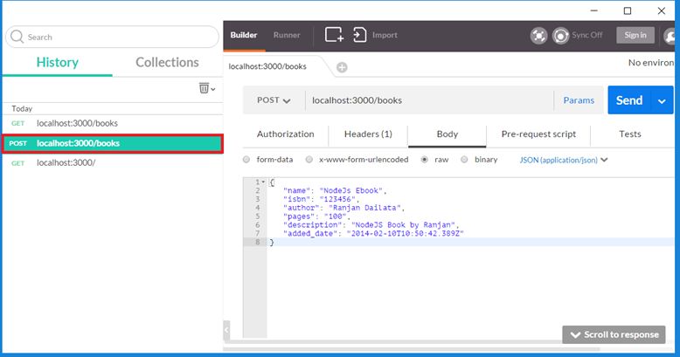Select the Body tab
The width and height of the screenshot is (680, 357).
pos(448,134)
